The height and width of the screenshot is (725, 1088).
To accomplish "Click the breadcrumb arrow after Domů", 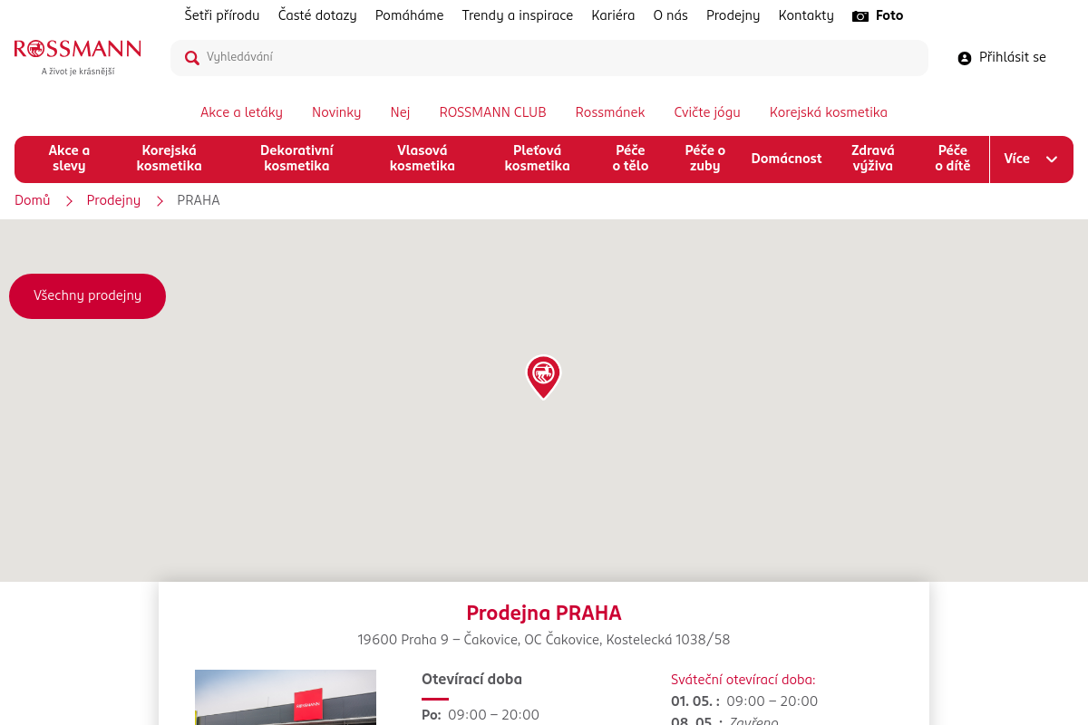I will click(69, 201).
